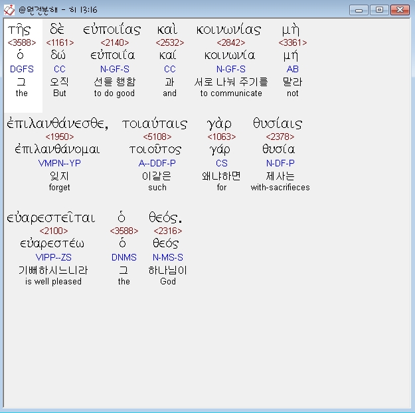Image resolution: width=415 pixels, height=413 pixels.
Task: Click Korean gloss 하나님이
Action: point(168,270)
